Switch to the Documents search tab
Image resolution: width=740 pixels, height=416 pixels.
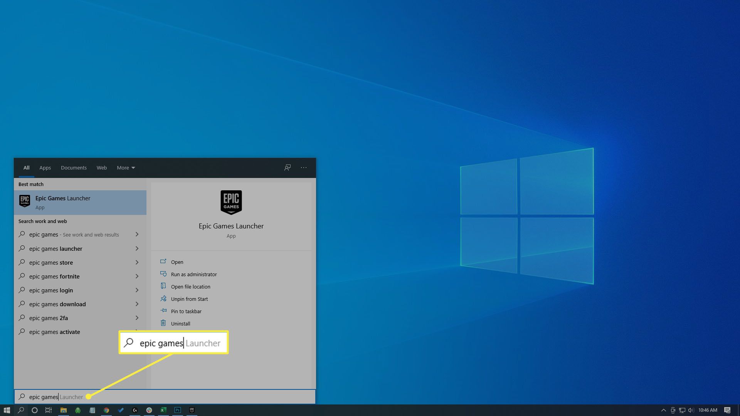tap(74, 168)
